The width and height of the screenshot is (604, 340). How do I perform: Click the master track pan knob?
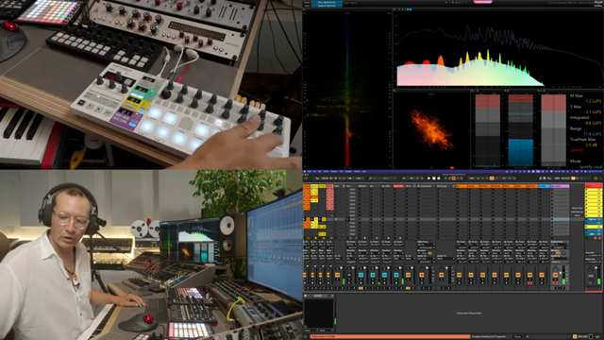tap(591, 267)
